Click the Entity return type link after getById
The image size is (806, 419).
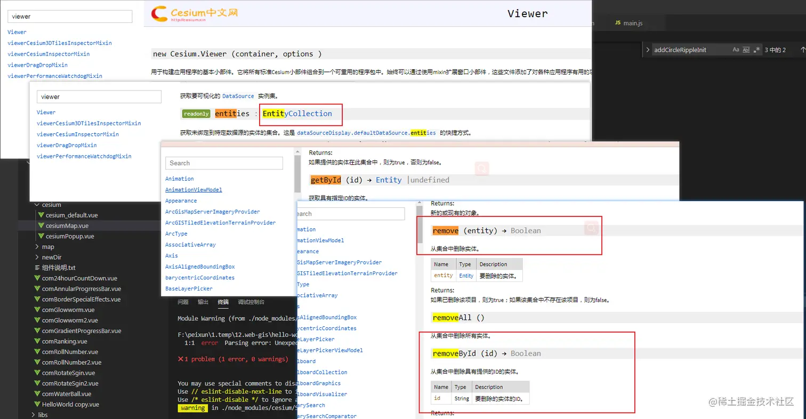click(389, 180)
